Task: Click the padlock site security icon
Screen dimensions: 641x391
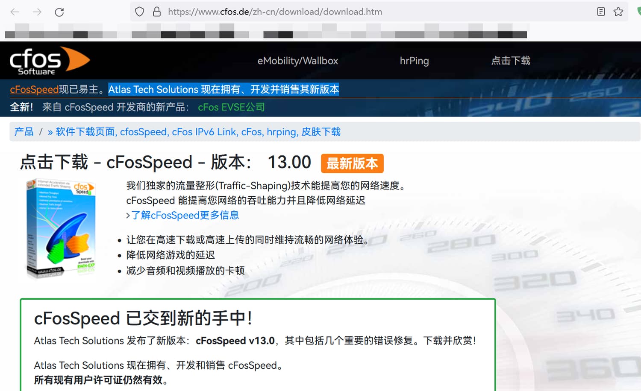Action: (157, 12)
